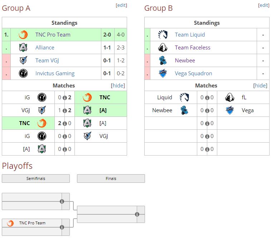Select TNC Pro Team in the semifinals bracket
Image resolution: width=271 pixels, height=238 pixels.
tap(32, 223)
